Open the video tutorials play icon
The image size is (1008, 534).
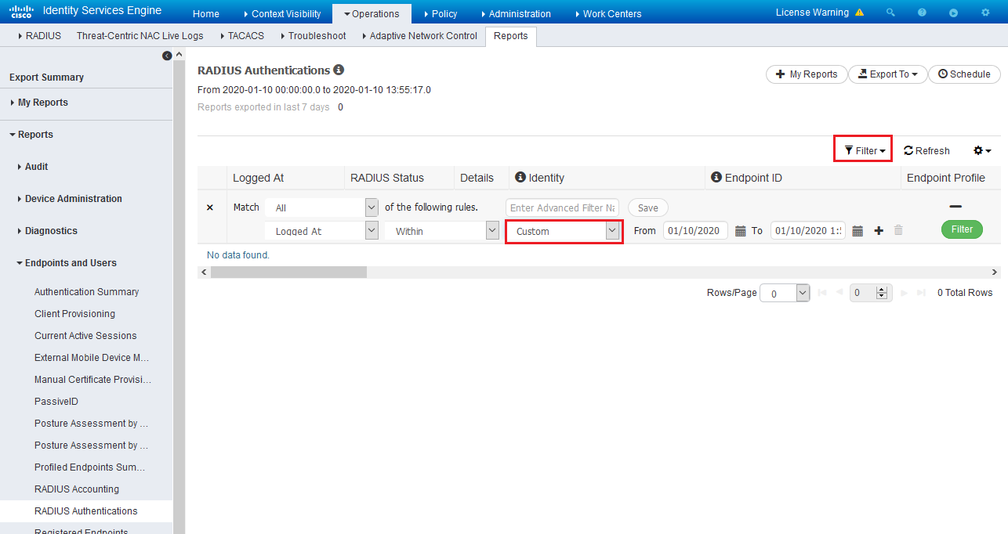953,13
